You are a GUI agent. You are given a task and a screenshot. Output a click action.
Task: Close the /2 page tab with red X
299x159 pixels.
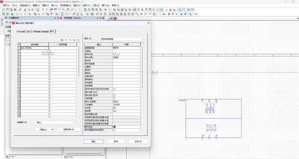[x=115, y=18]
